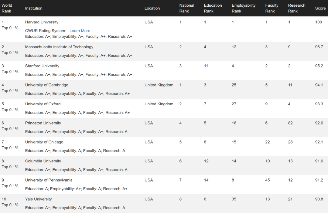Click Columbia's faculty rank 10
The image size is (328, 214).
point(268,161)
